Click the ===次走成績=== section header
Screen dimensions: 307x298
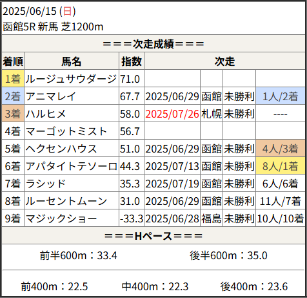(x=153, y=44)
